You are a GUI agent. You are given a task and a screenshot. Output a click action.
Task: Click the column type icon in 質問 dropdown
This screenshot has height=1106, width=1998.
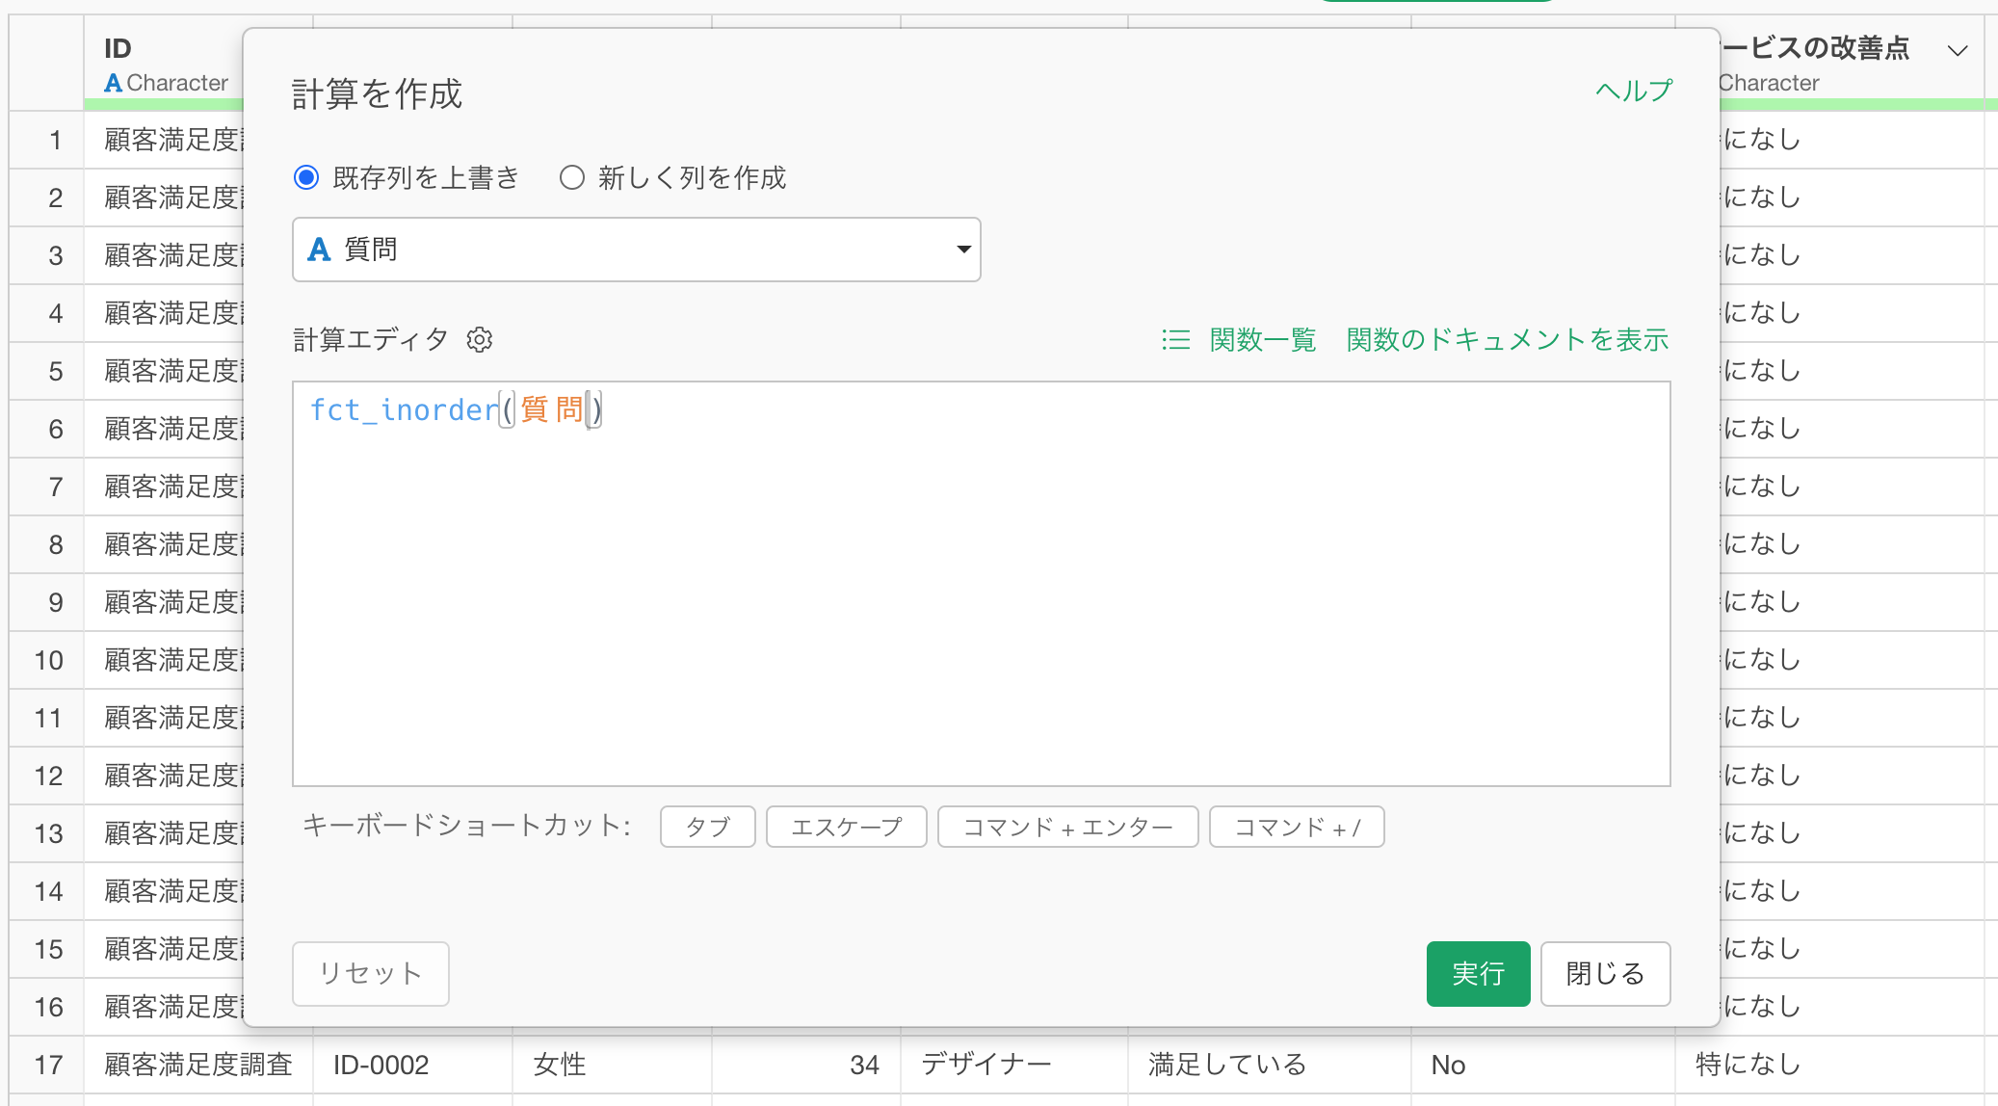pyautogui.click(x=319, y=250)
